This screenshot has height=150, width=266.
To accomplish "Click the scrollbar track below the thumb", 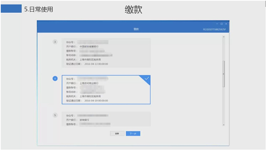I will click(x=223, y=105).
